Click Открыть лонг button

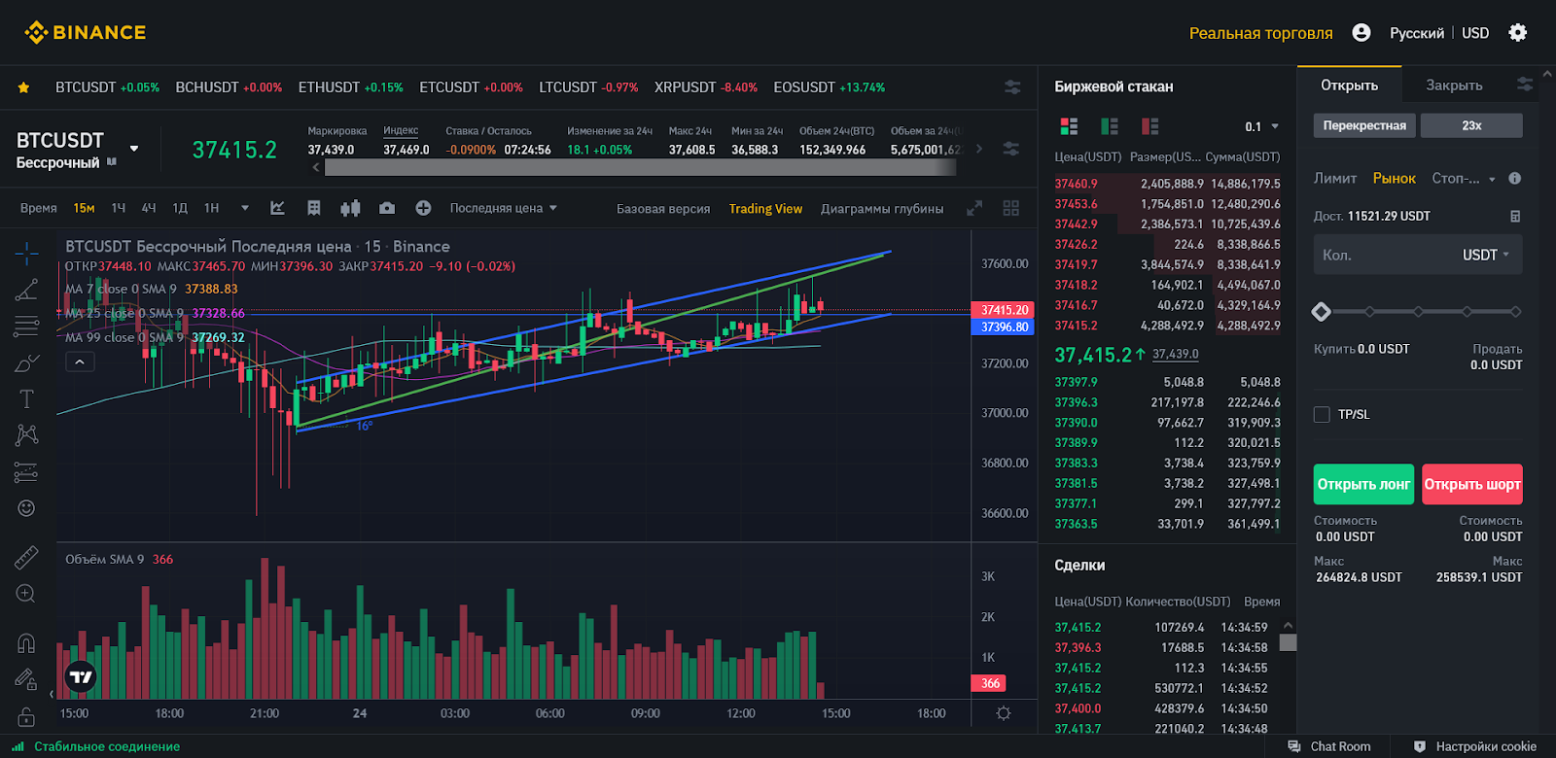(x=1363, y=484)
